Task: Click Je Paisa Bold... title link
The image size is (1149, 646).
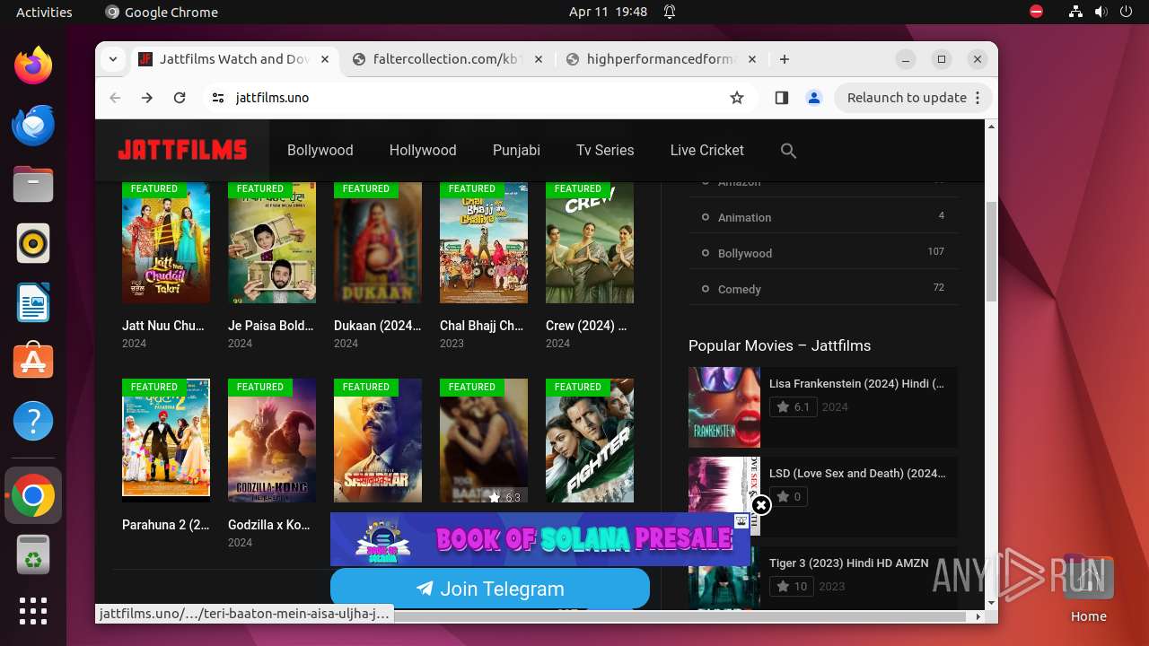Action: 271,326
